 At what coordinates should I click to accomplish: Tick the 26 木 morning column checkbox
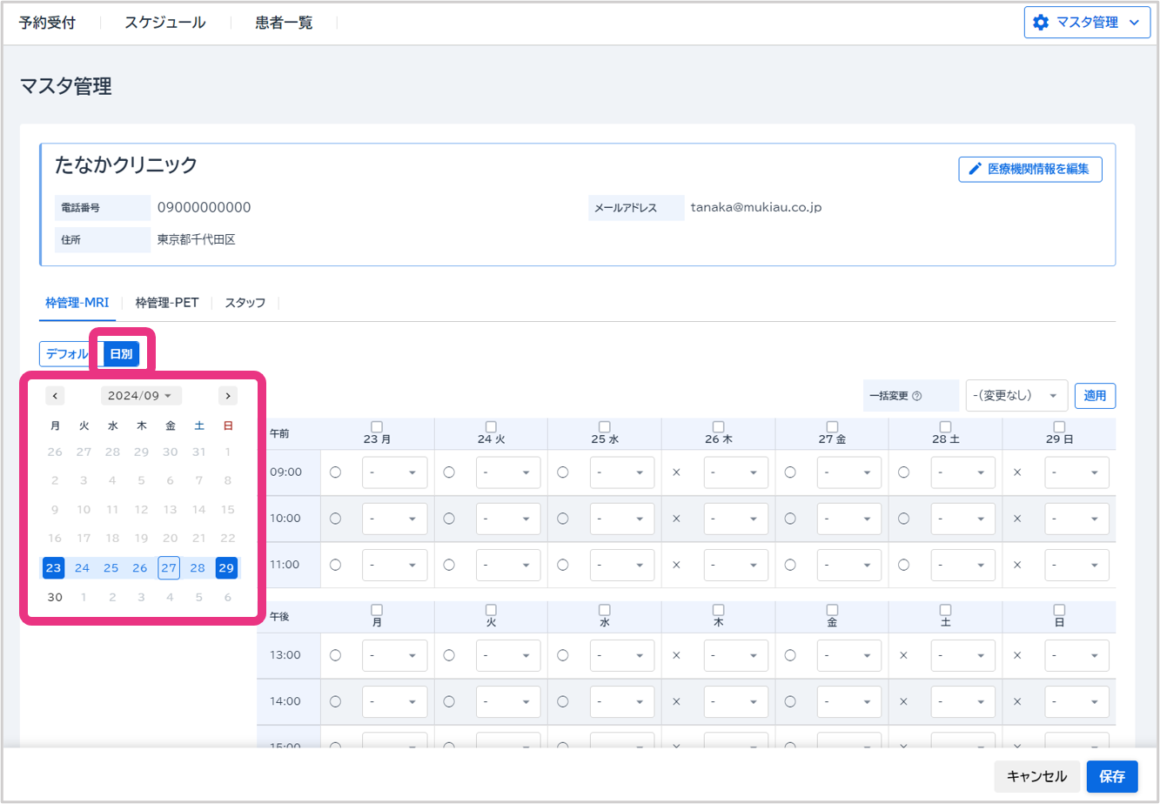click(718, 426)
